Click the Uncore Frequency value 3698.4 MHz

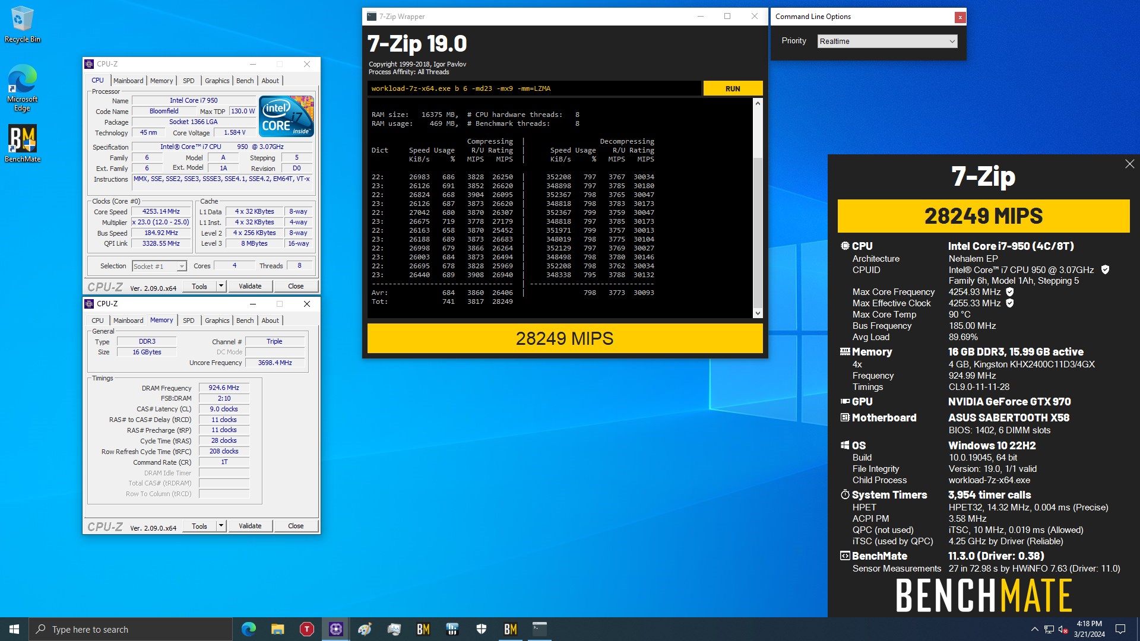click(x=275, y=363)
